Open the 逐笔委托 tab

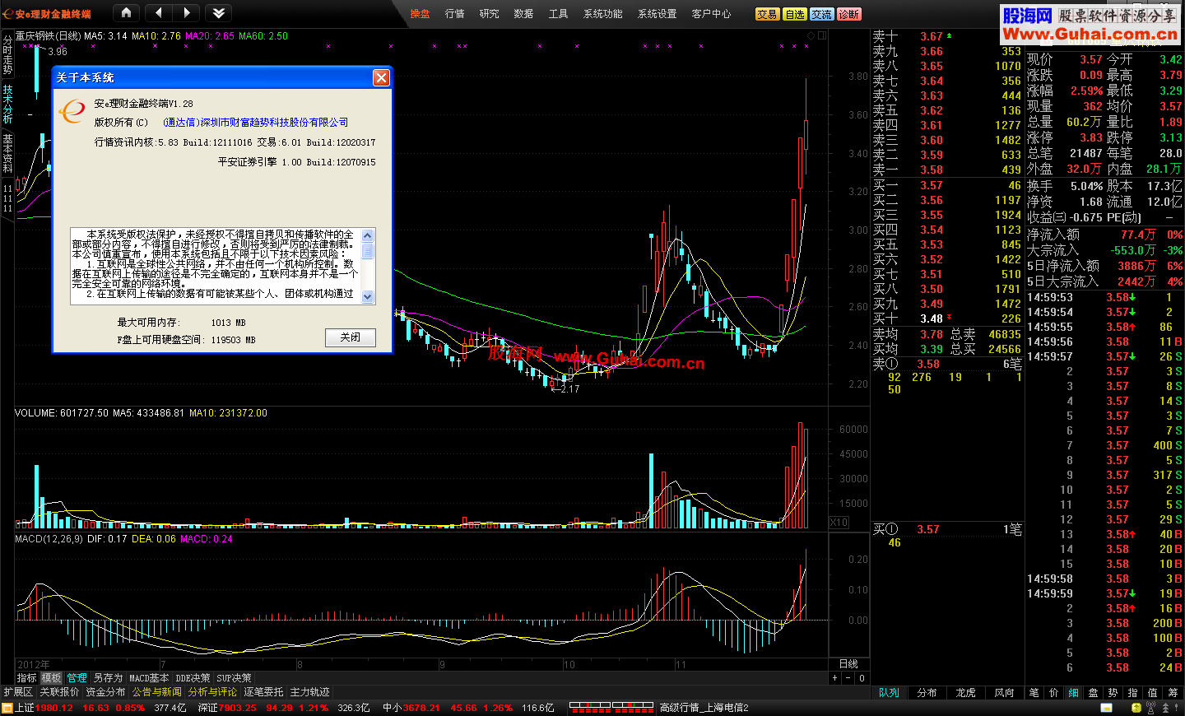point(263,692)
